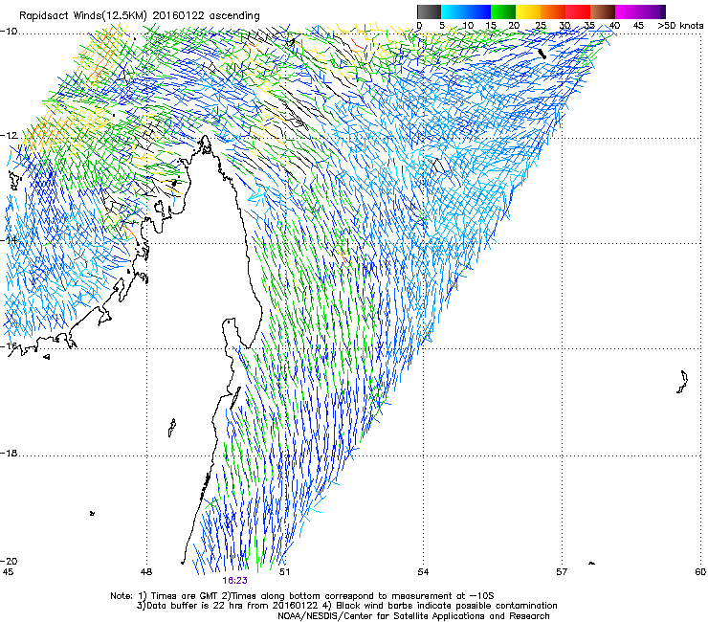Click the title 'Rapidsact Winds(12.5KM) 20160122 ascending'
This screenshot has width=708, height=622.
(140, 16)
